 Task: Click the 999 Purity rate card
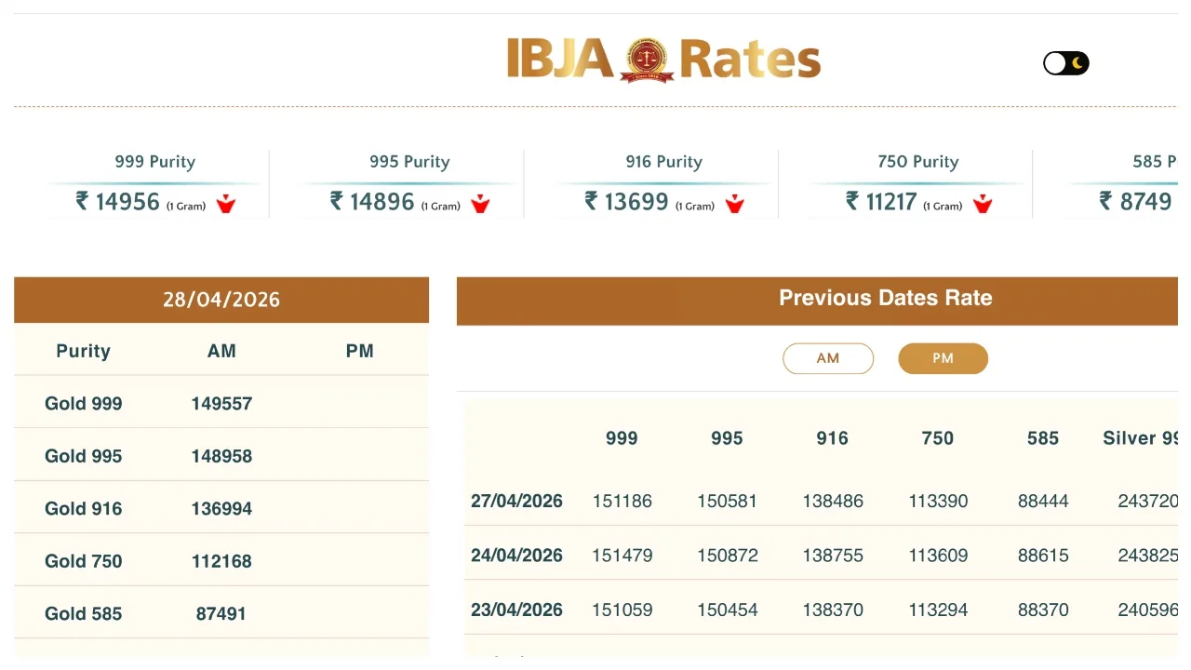[x=155, y=185]
